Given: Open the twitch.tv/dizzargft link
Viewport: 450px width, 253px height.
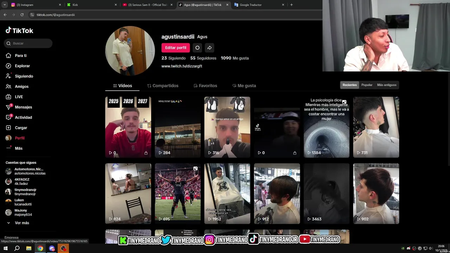Looking at the screenshot, I should pyautogui.click(x=182, y=66).
